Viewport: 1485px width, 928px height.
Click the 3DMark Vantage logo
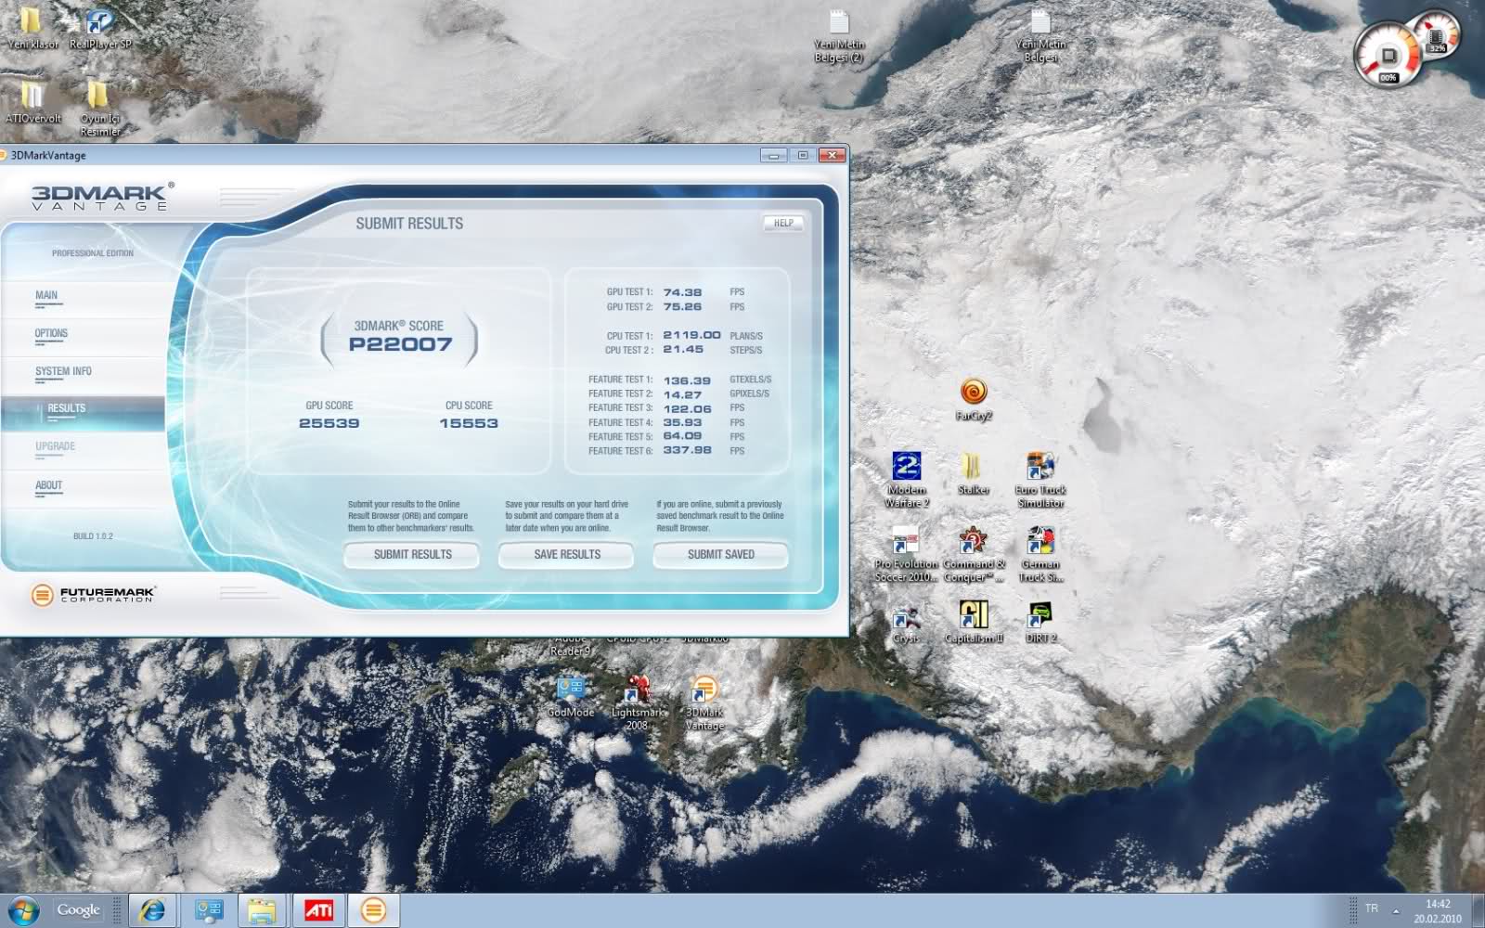pos(100,197)
